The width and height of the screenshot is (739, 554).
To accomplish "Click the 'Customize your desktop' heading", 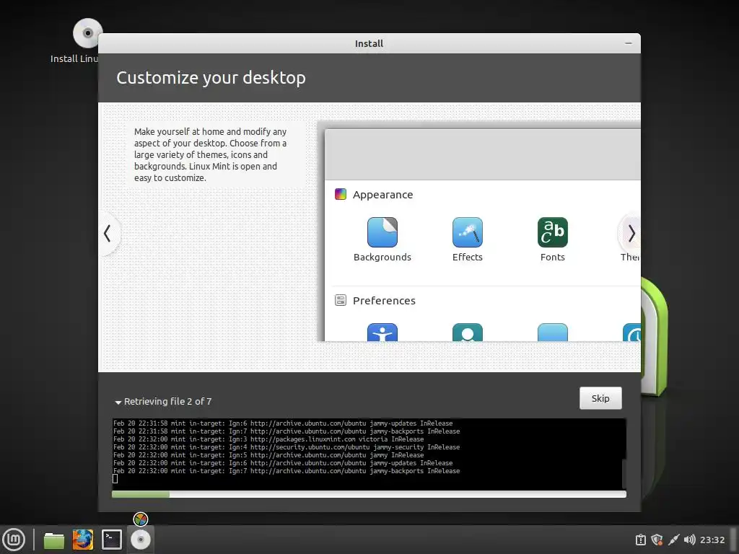I will coord(211,78).
